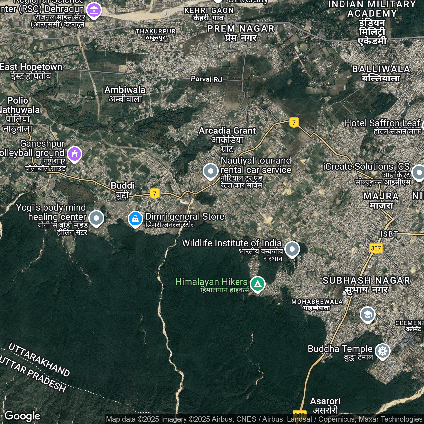Click the Arcadia Grant place label

tap(227, 131)
